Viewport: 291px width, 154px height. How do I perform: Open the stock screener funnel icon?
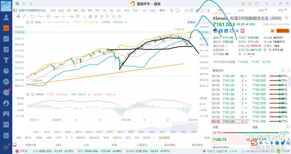point(6,60)
